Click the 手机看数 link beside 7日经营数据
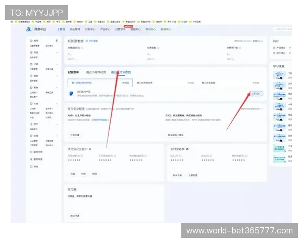This screenshot has width=303, height=243. click(x=92, y=41)
